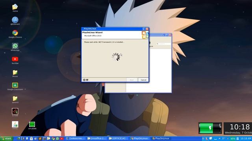Click the 65% battery indicator in tray
This screenshot has height=141, width=252.
coord(233,139)
